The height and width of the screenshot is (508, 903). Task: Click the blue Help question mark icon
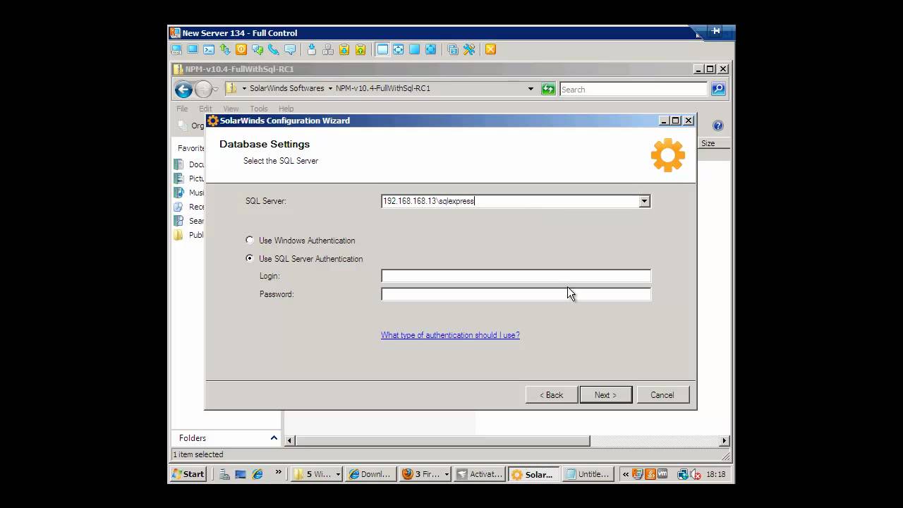(718, 126)
